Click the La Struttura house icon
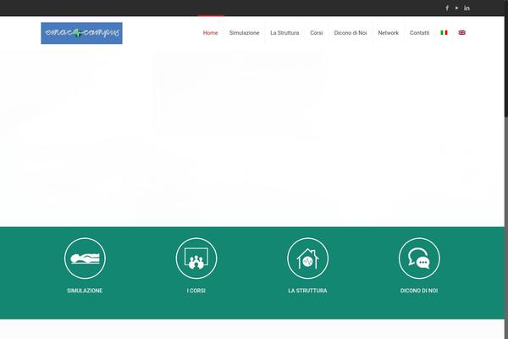Viewport: 508px width, 339px height. (x=307, y=258)
